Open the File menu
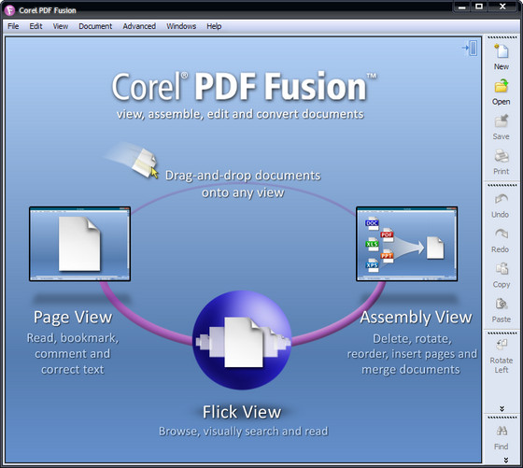This screenshot has height=468, width=523. tap(13, 26)
